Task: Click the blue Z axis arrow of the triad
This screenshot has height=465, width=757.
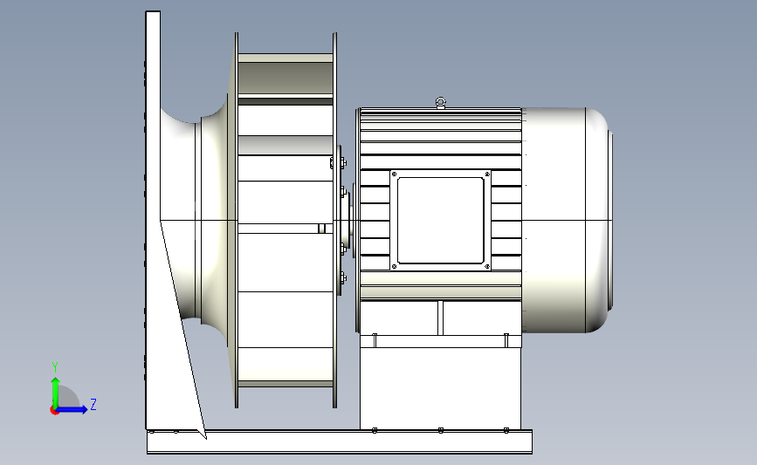Action: coord(73,410)
